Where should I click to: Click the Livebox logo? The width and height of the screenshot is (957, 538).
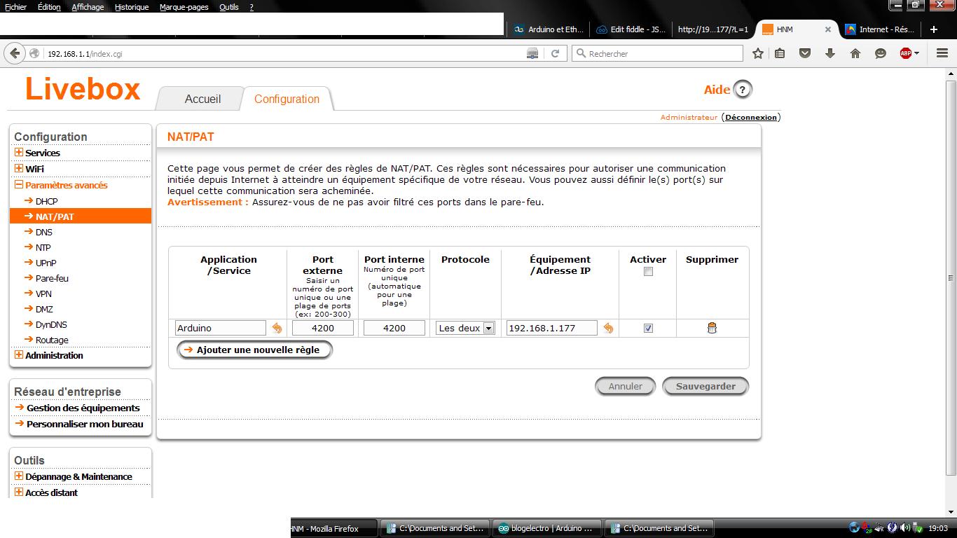tap(83, 90)
